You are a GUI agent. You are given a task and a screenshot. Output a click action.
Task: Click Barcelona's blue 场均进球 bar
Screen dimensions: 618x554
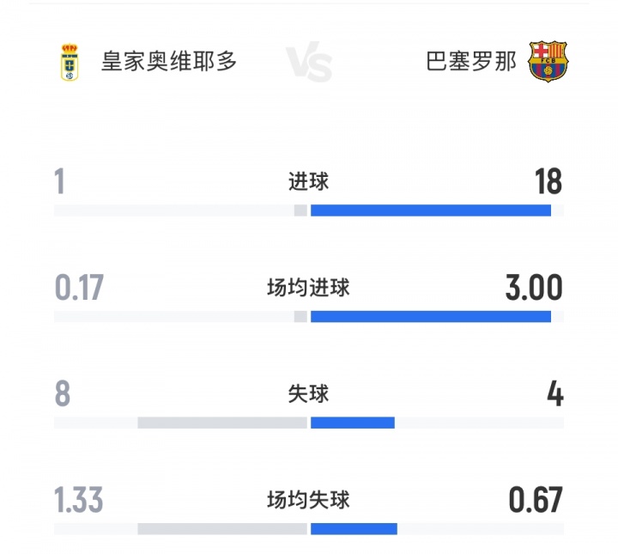(430, 317)
